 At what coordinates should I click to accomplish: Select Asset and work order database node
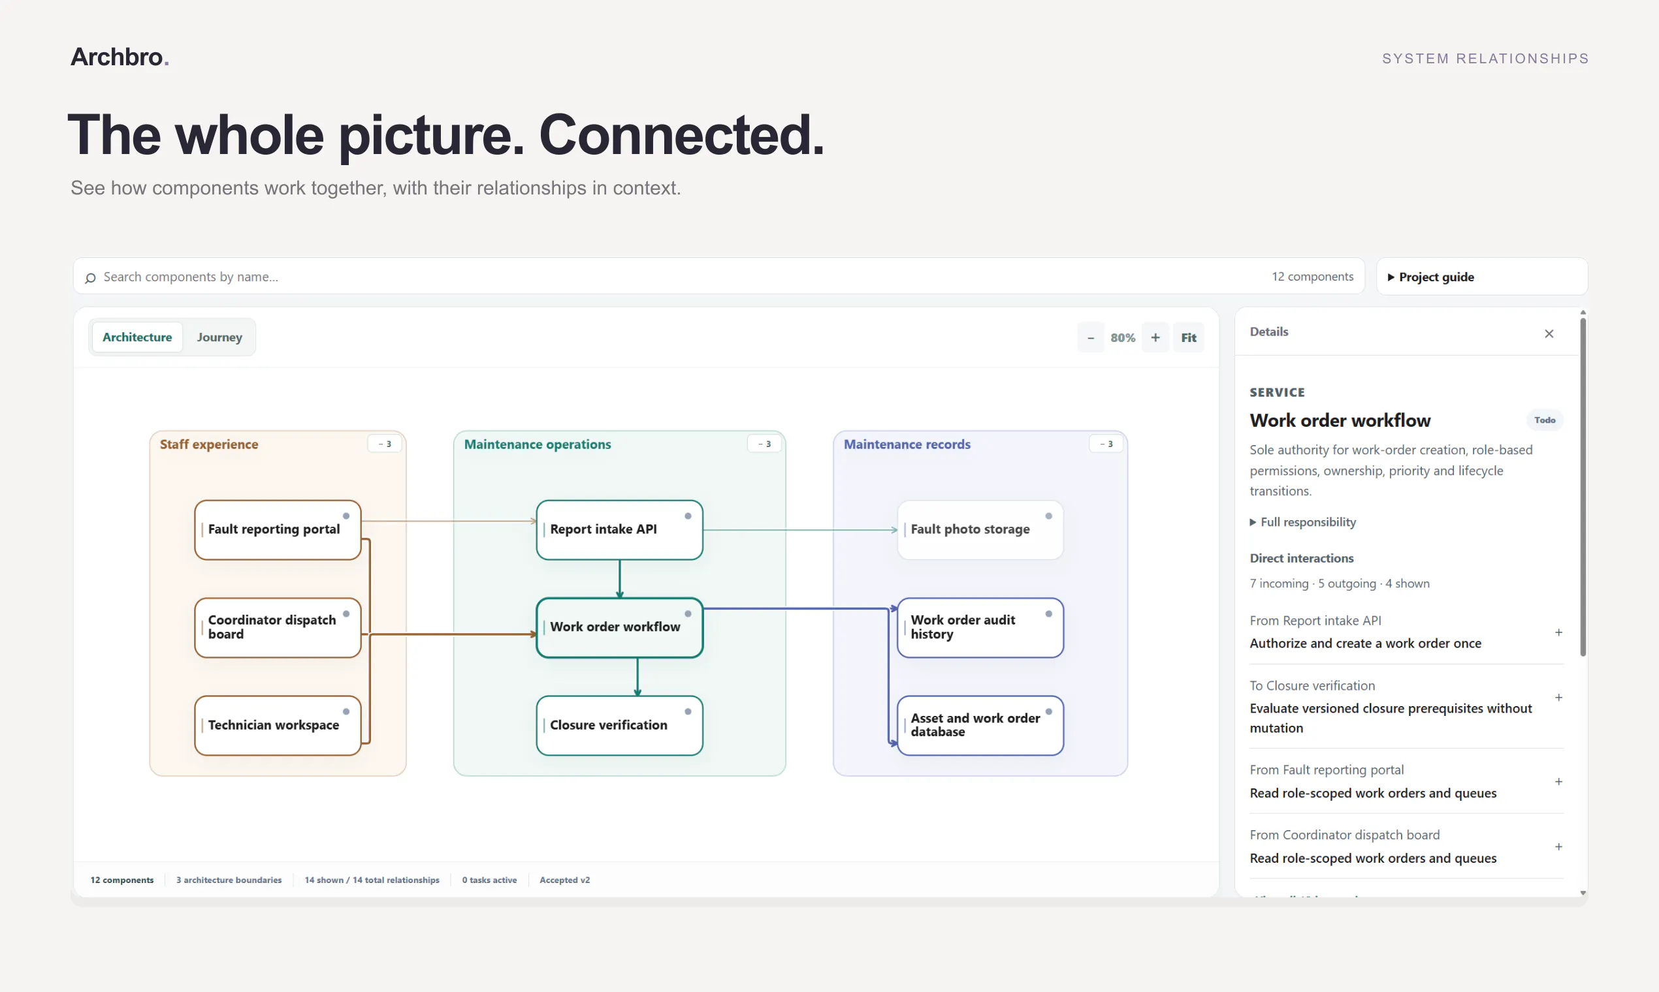(980, 725)
